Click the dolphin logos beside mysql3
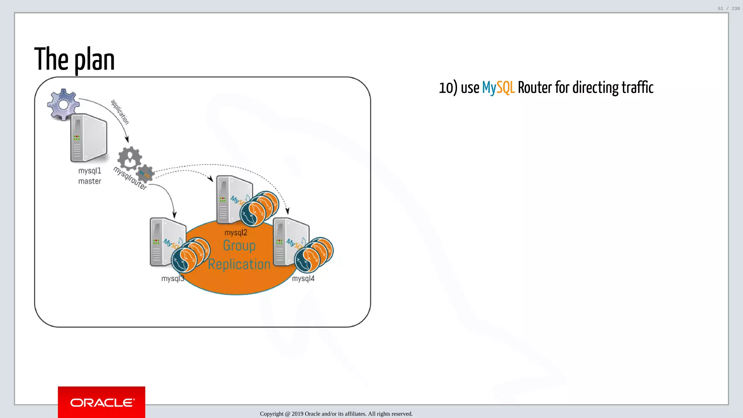The image size is (743, 418). pos(191,255)
